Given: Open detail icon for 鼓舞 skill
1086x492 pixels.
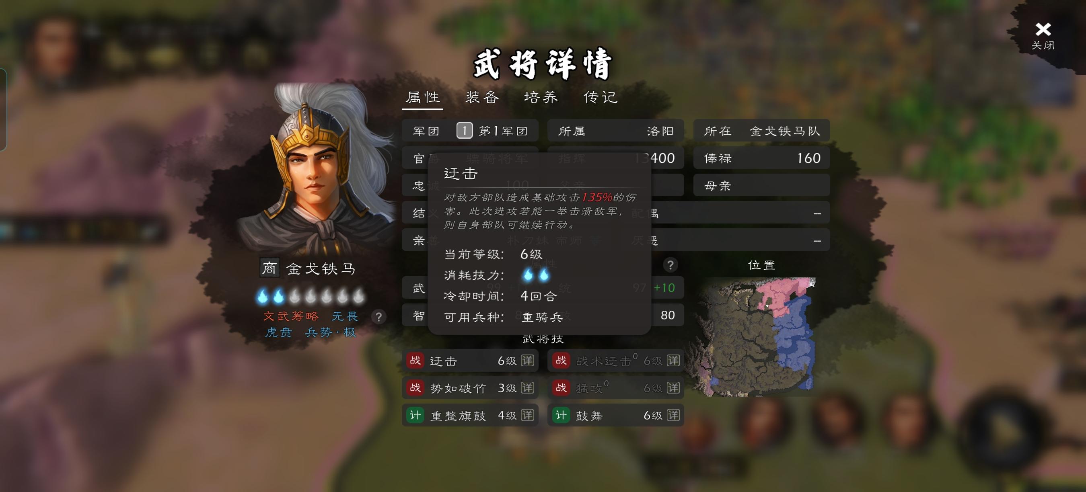Looking at the screenshot, I should [x=673, y=415].
